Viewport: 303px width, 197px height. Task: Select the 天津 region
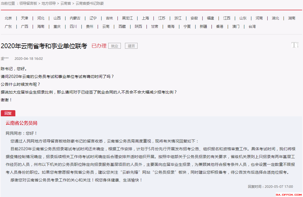click(25, 18)
